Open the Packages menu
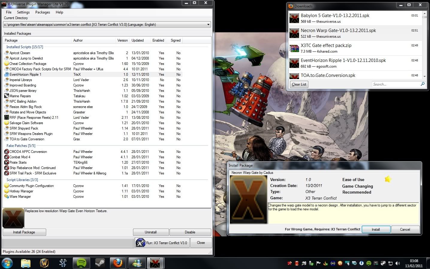This screenshot has width=430, height=269. pyautogui.click(x=43, y=12)
